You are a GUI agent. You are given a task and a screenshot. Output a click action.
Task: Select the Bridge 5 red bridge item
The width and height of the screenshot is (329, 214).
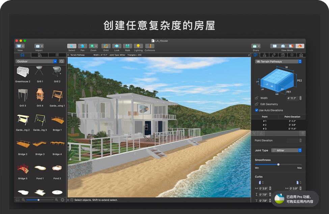click(x=23, y=171)
